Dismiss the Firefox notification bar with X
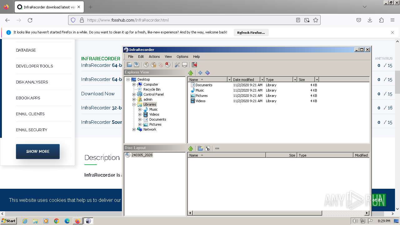 [x=392, y=32]
